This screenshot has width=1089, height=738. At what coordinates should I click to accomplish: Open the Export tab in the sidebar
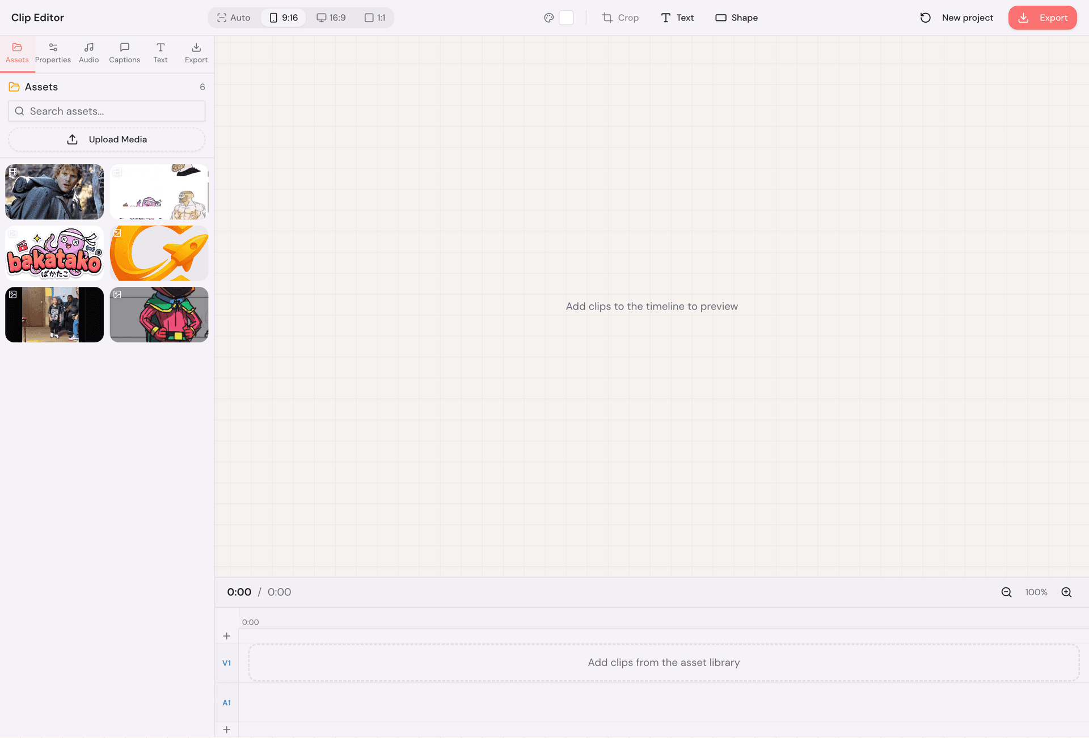coord(196,53)
